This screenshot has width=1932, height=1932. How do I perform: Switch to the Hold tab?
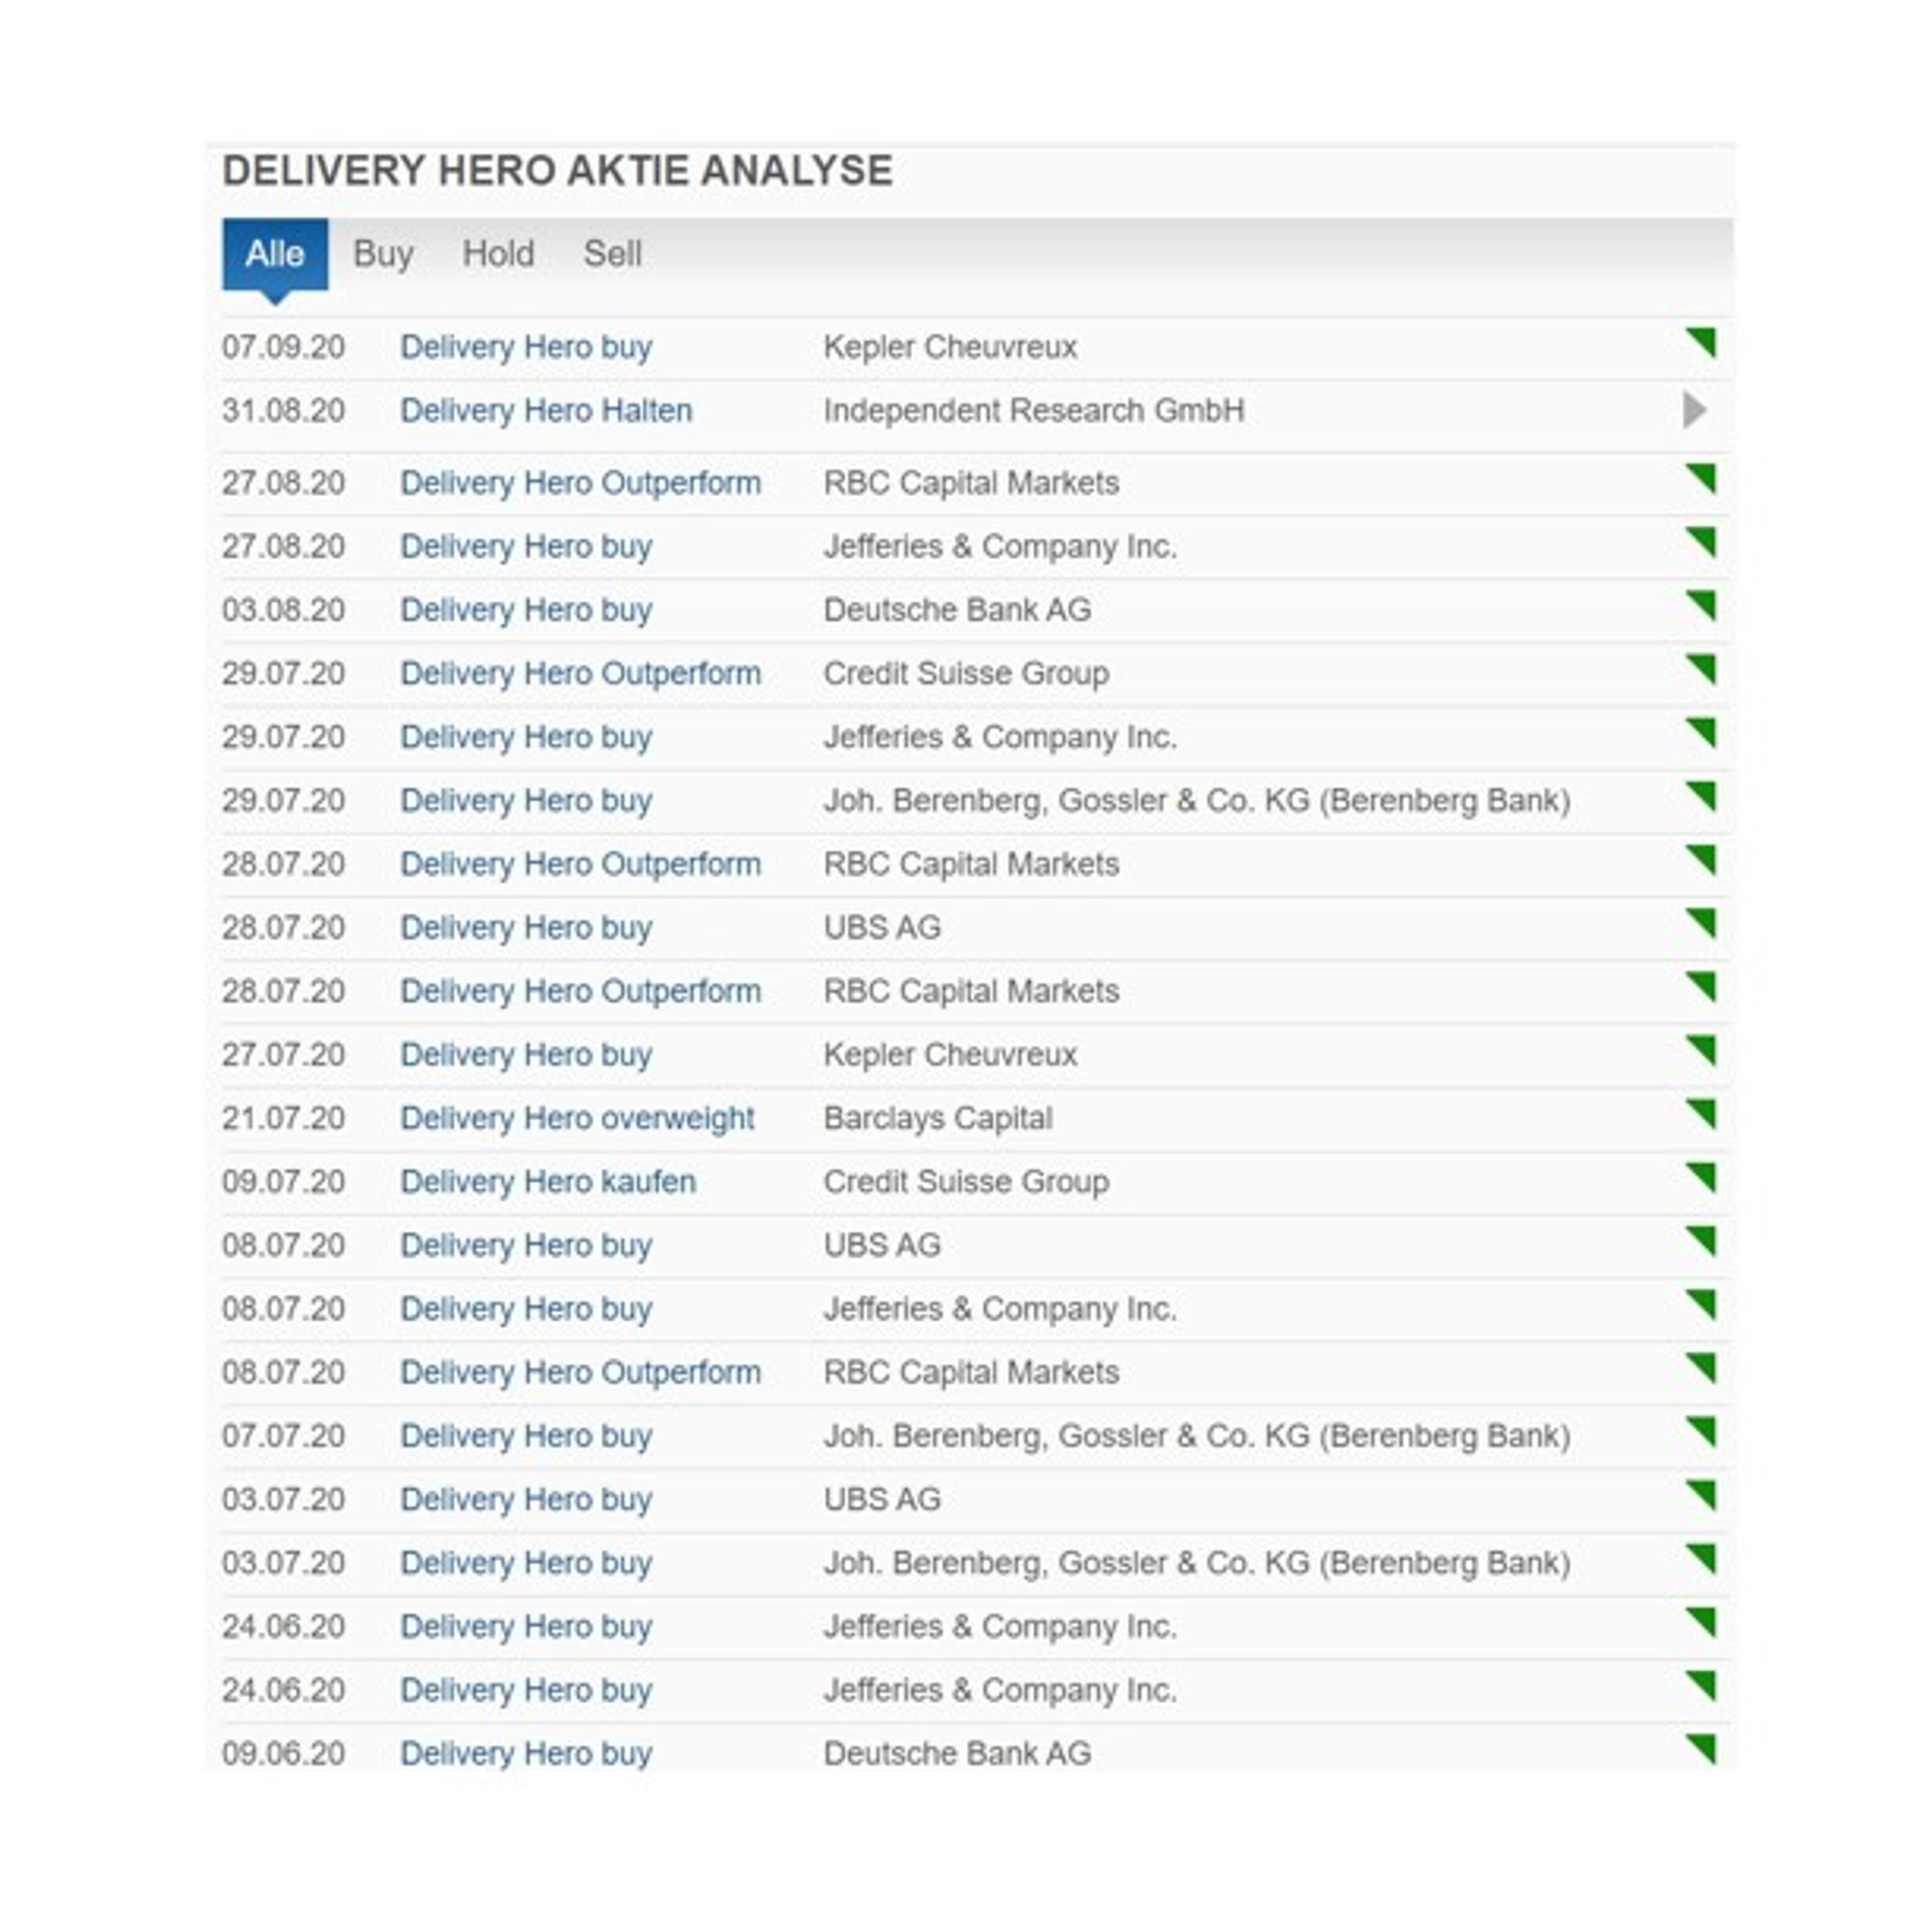click(x=498, y=254)
